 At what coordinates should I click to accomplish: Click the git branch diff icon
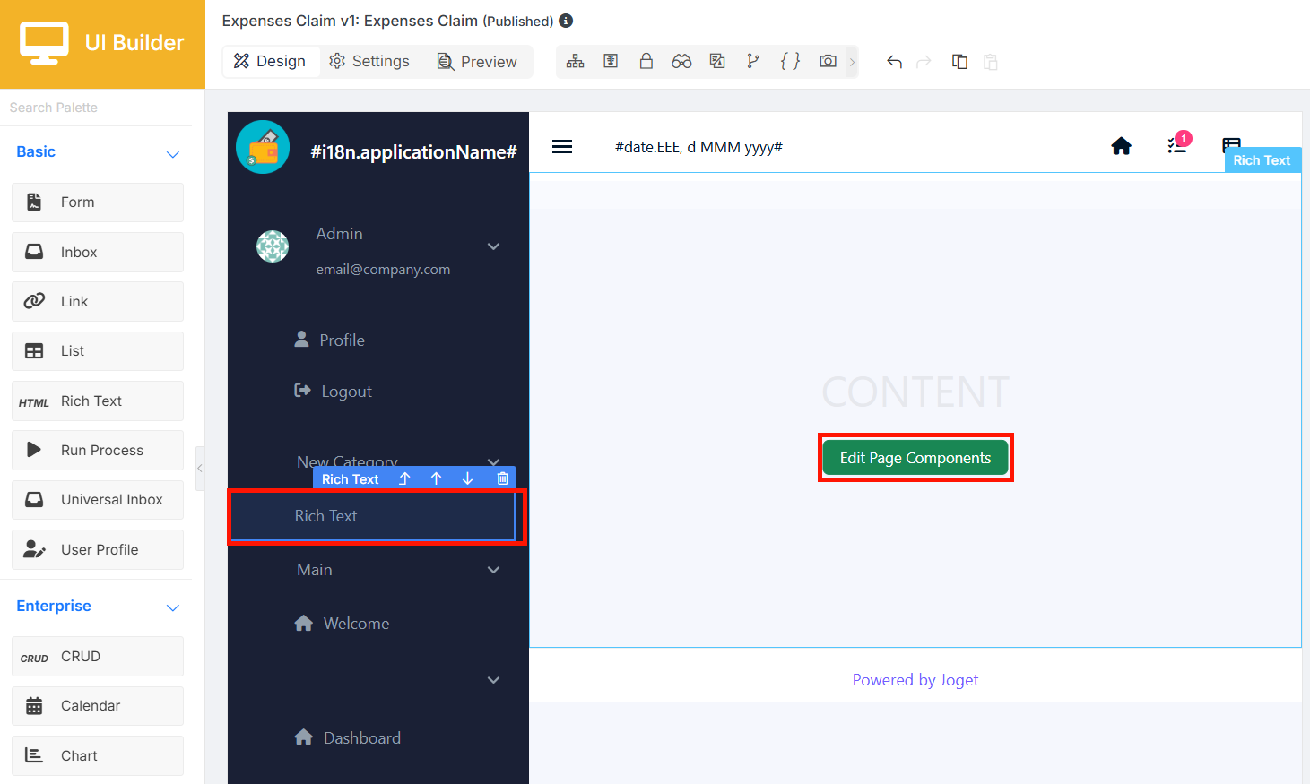753,61
